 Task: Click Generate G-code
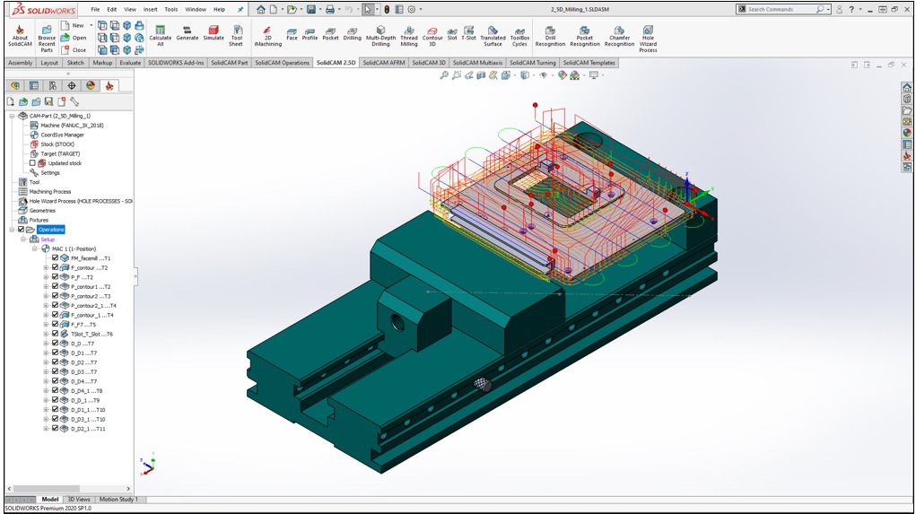pos(187,33)
